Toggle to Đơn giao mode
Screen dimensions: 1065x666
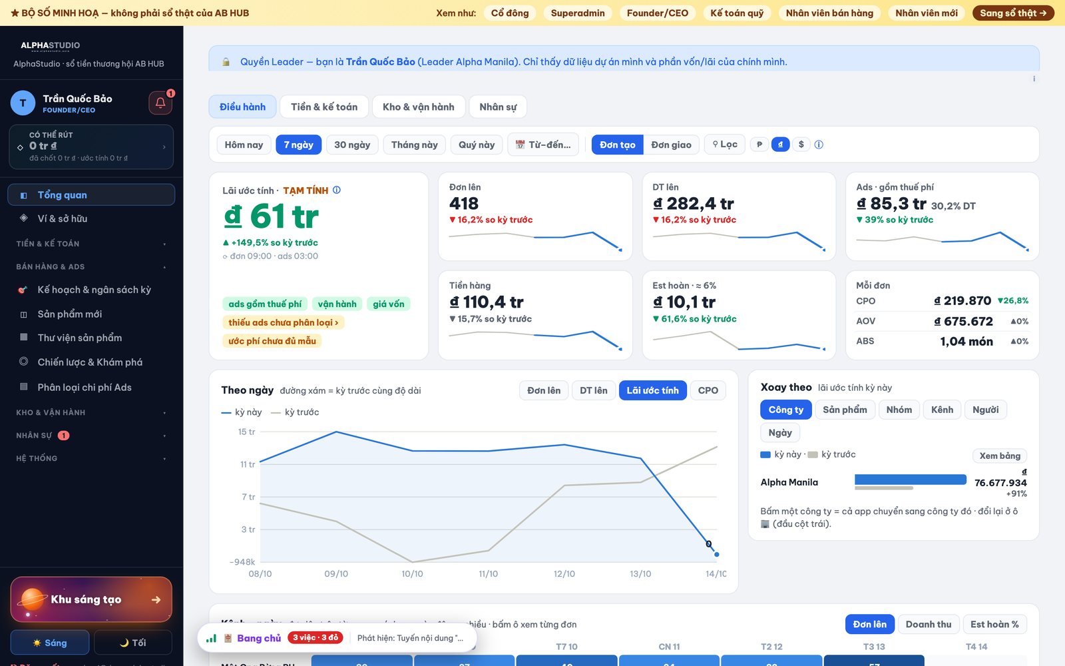pos(671,145)
